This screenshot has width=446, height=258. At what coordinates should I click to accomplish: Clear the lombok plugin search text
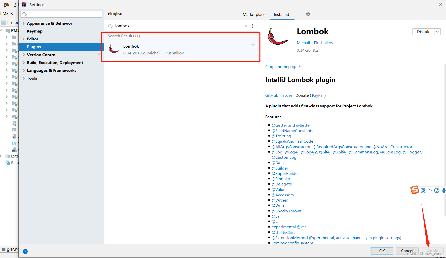coord(246,26)
